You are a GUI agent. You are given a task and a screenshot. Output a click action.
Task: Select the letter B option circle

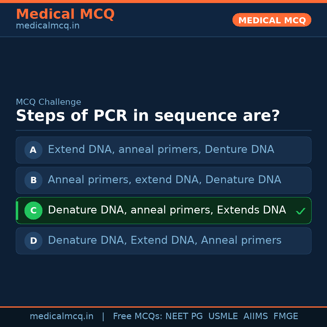tap(33, 180)
